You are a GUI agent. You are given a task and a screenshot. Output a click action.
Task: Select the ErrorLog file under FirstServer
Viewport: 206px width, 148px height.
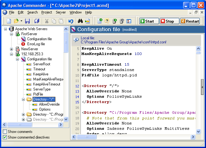pos(36,44)
